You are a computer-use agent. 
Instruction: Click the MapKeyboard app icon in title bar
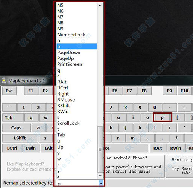tap(4, 80)
